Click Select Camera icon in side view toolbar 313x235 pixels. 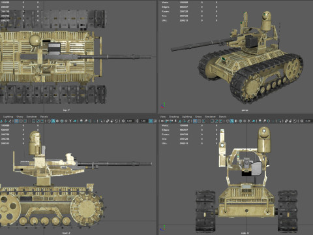(162, 121)
